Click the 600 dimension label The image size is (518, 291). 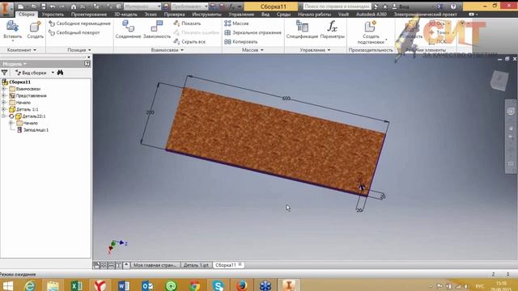point(286,99)
